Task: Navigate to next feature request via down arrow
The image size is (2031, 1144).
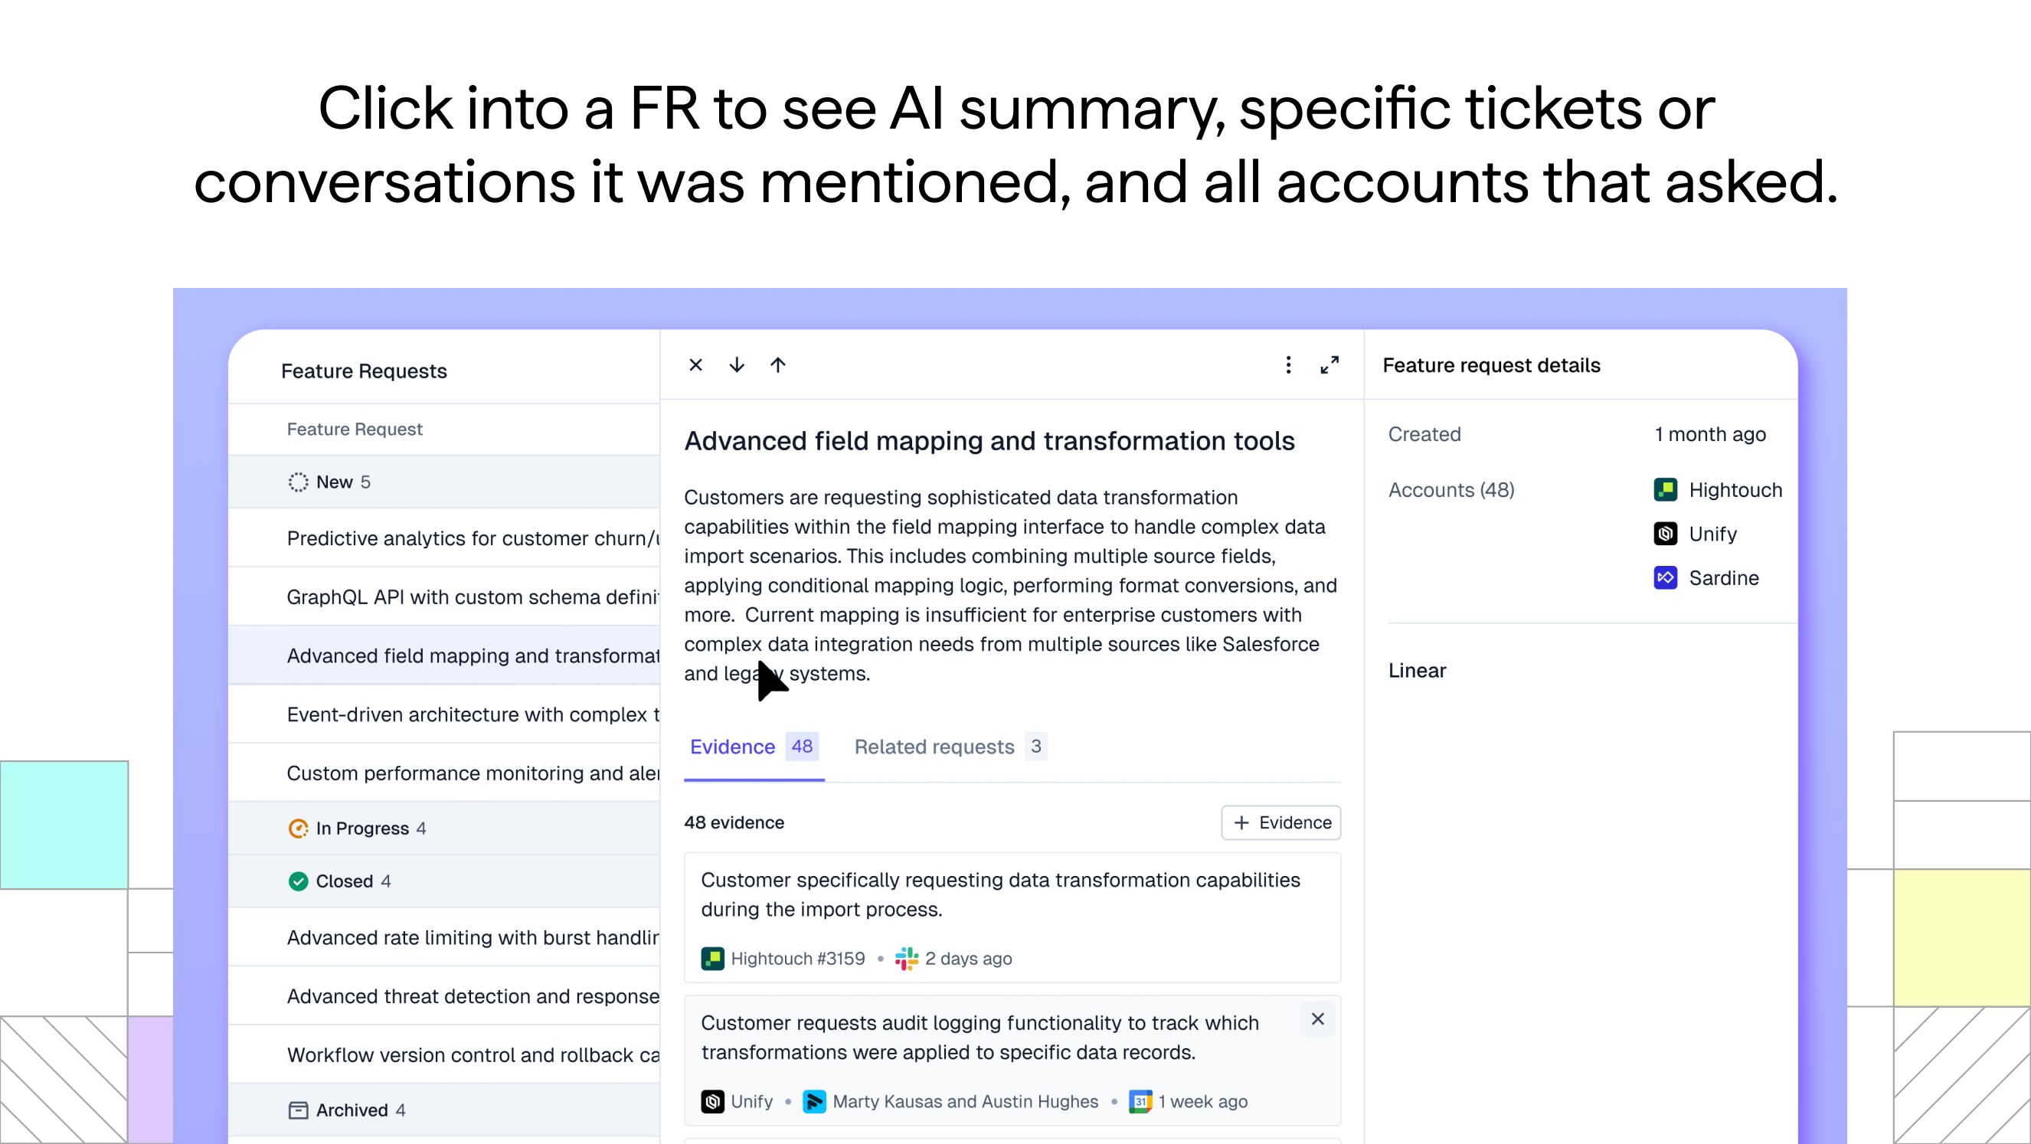Action: pos(737,364)
